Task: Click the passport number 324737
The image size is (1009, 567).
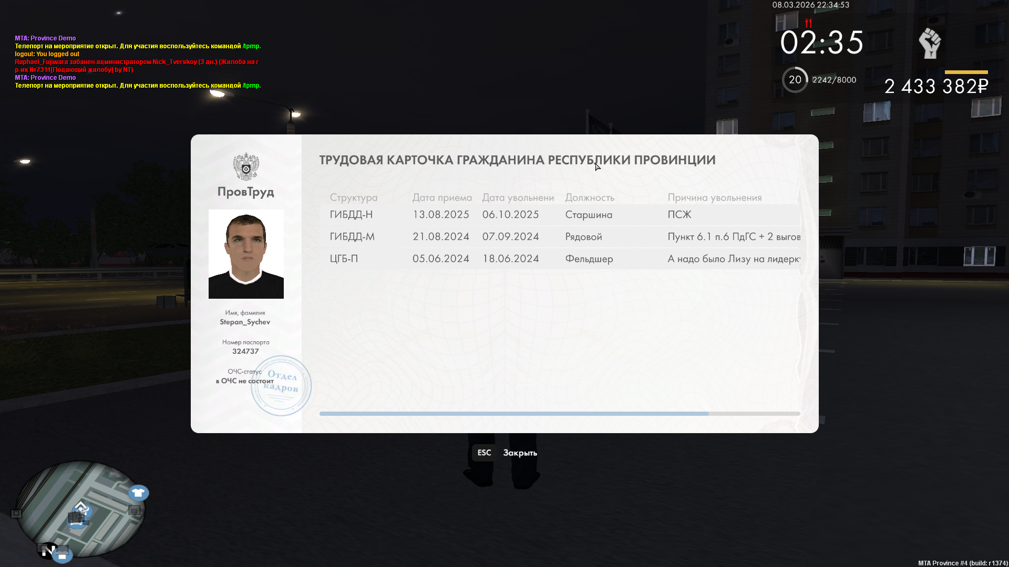Action: [245, 351]
